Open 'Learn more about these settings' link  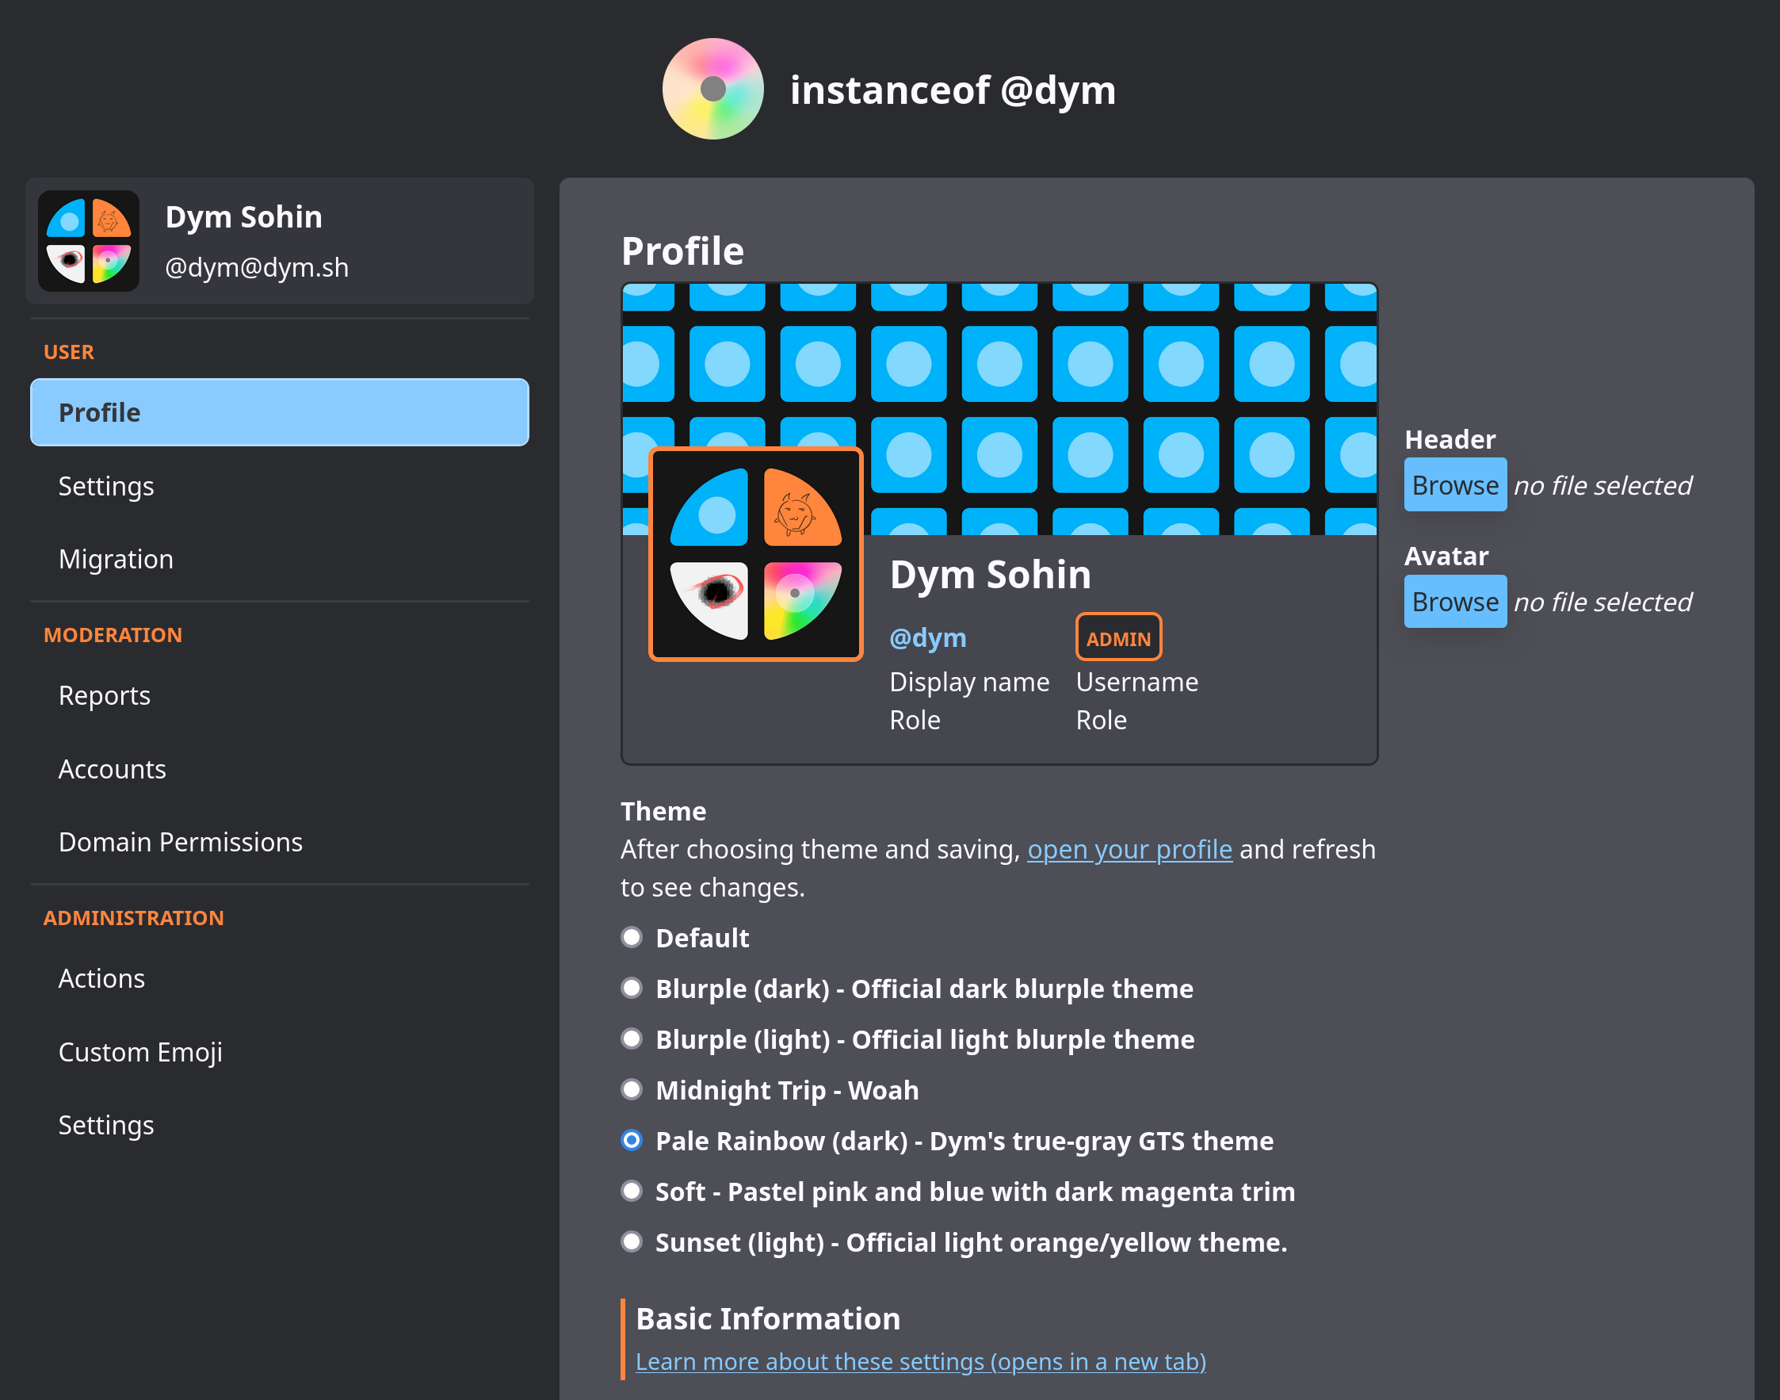[x=920, y=1361]
